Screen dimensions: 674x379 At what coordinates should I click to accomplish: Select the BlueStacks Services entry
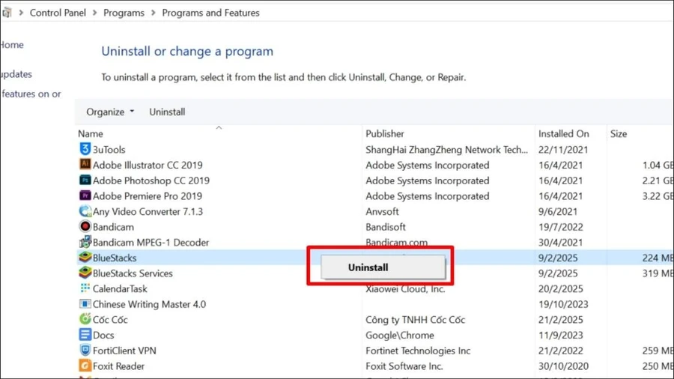click(x=133, y=273)
